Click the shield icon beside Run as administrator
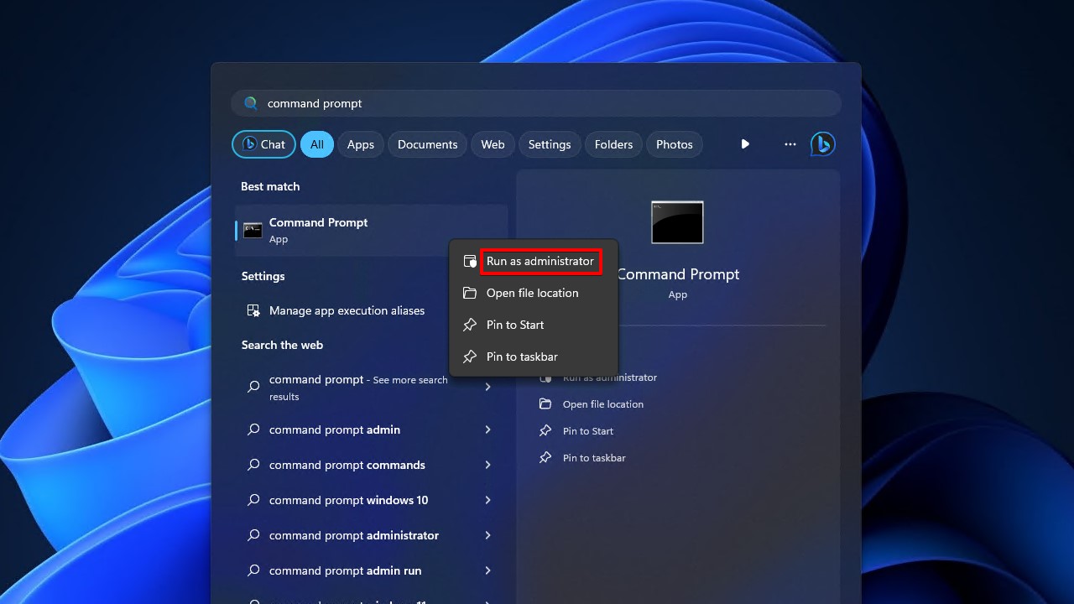The width and height of the screenshot is (1074, 604). pyautogui.click(x=470, y=262)
